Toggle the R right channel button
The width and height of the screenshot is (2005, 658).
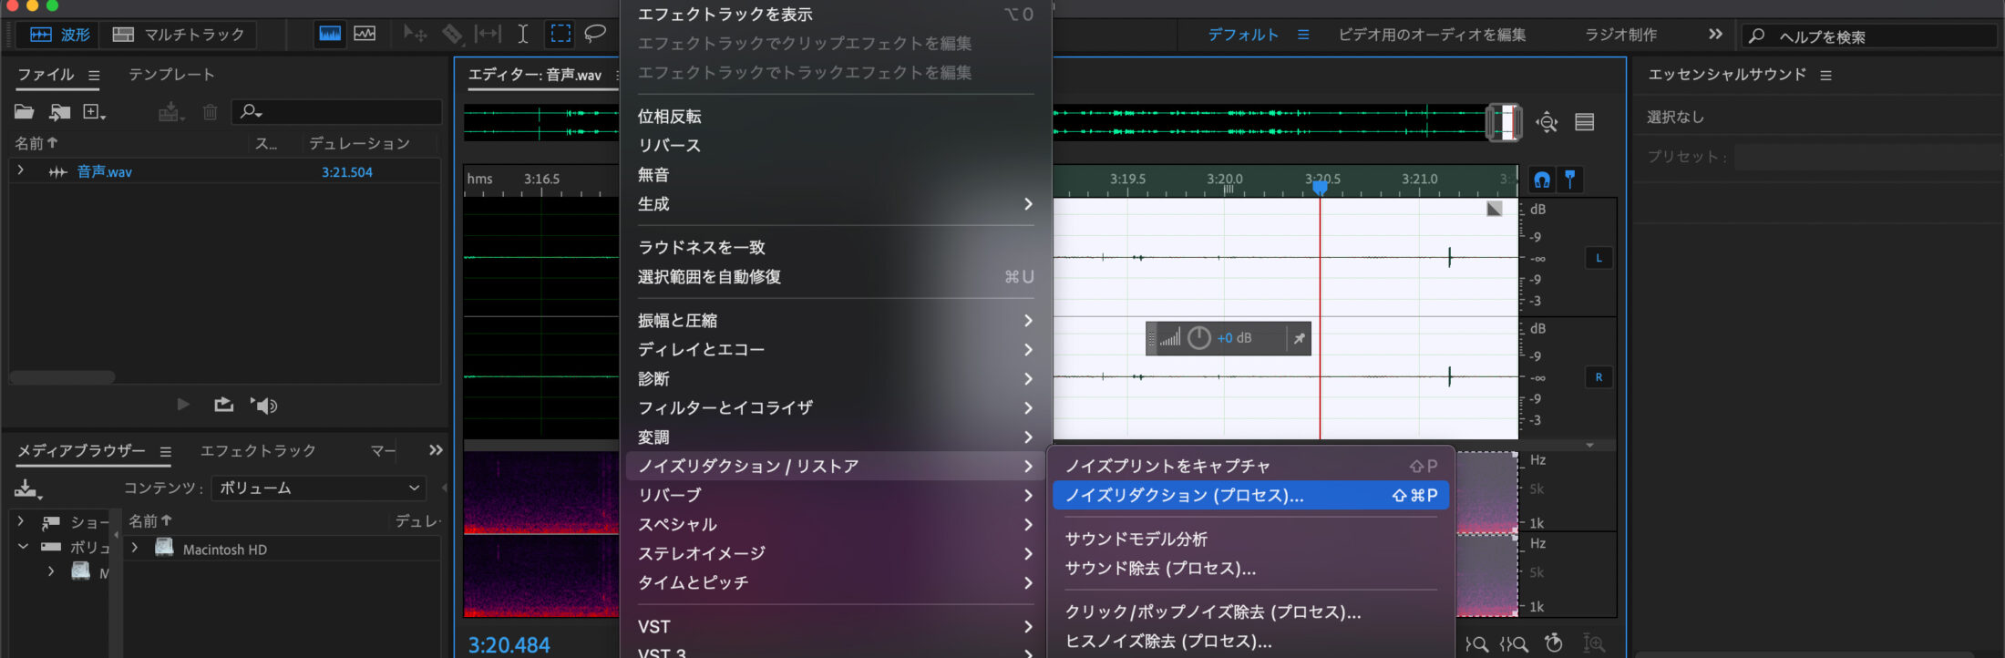click(x=1599, y=377)
